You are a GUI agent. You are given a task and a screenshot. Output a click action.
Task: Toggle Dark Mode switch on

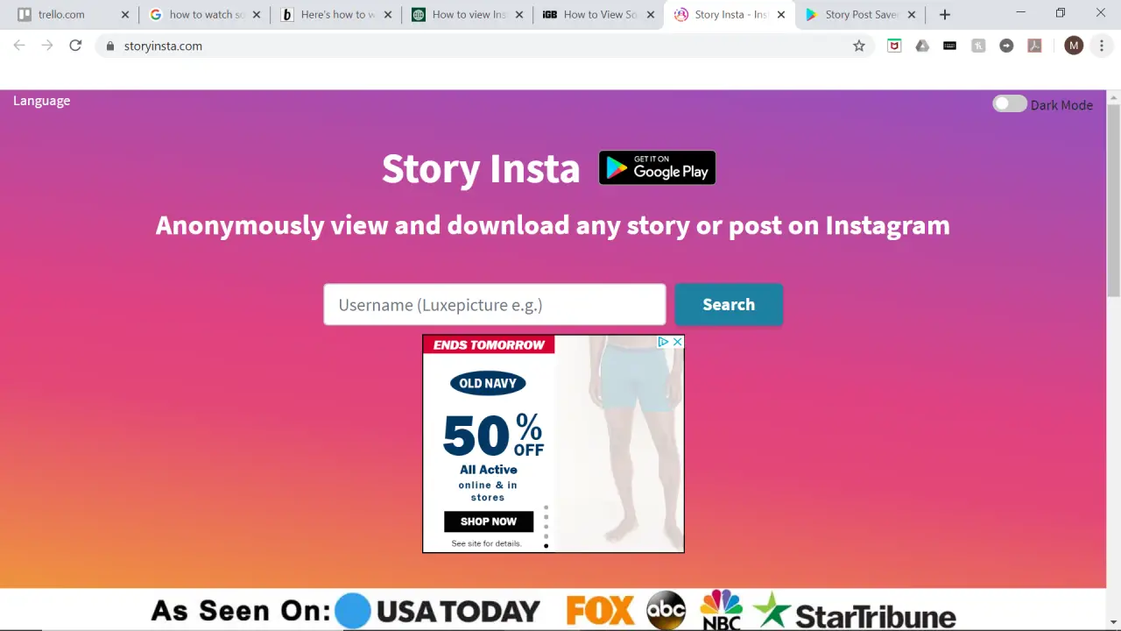pyautogui.click(x=1009, y=104)
